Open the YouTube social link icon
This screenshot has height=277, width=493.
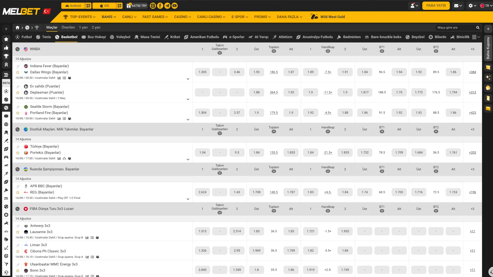175,6
